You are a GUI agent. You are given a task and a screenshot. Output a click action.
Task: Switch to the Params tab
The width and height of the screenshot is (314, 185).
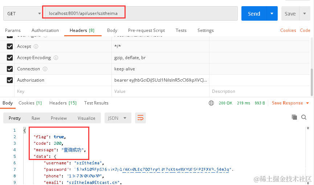[13, 30]
